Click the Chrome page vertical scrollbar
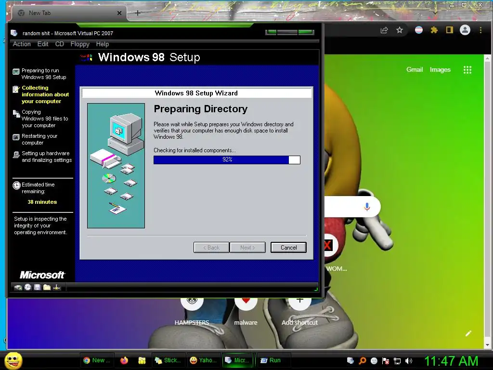493x370 pixels. 487,201
